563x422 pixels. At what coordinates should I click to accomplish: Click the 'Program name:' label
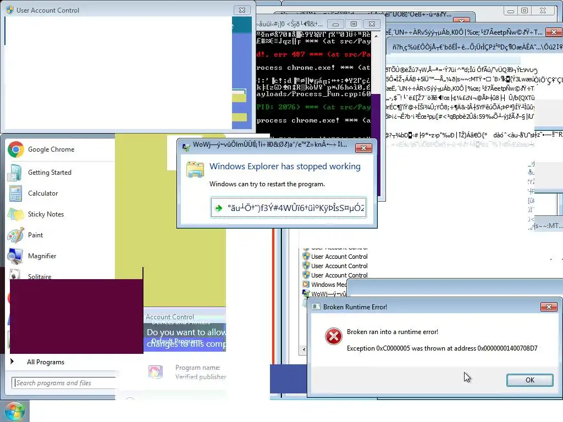(x=198, y=368)
